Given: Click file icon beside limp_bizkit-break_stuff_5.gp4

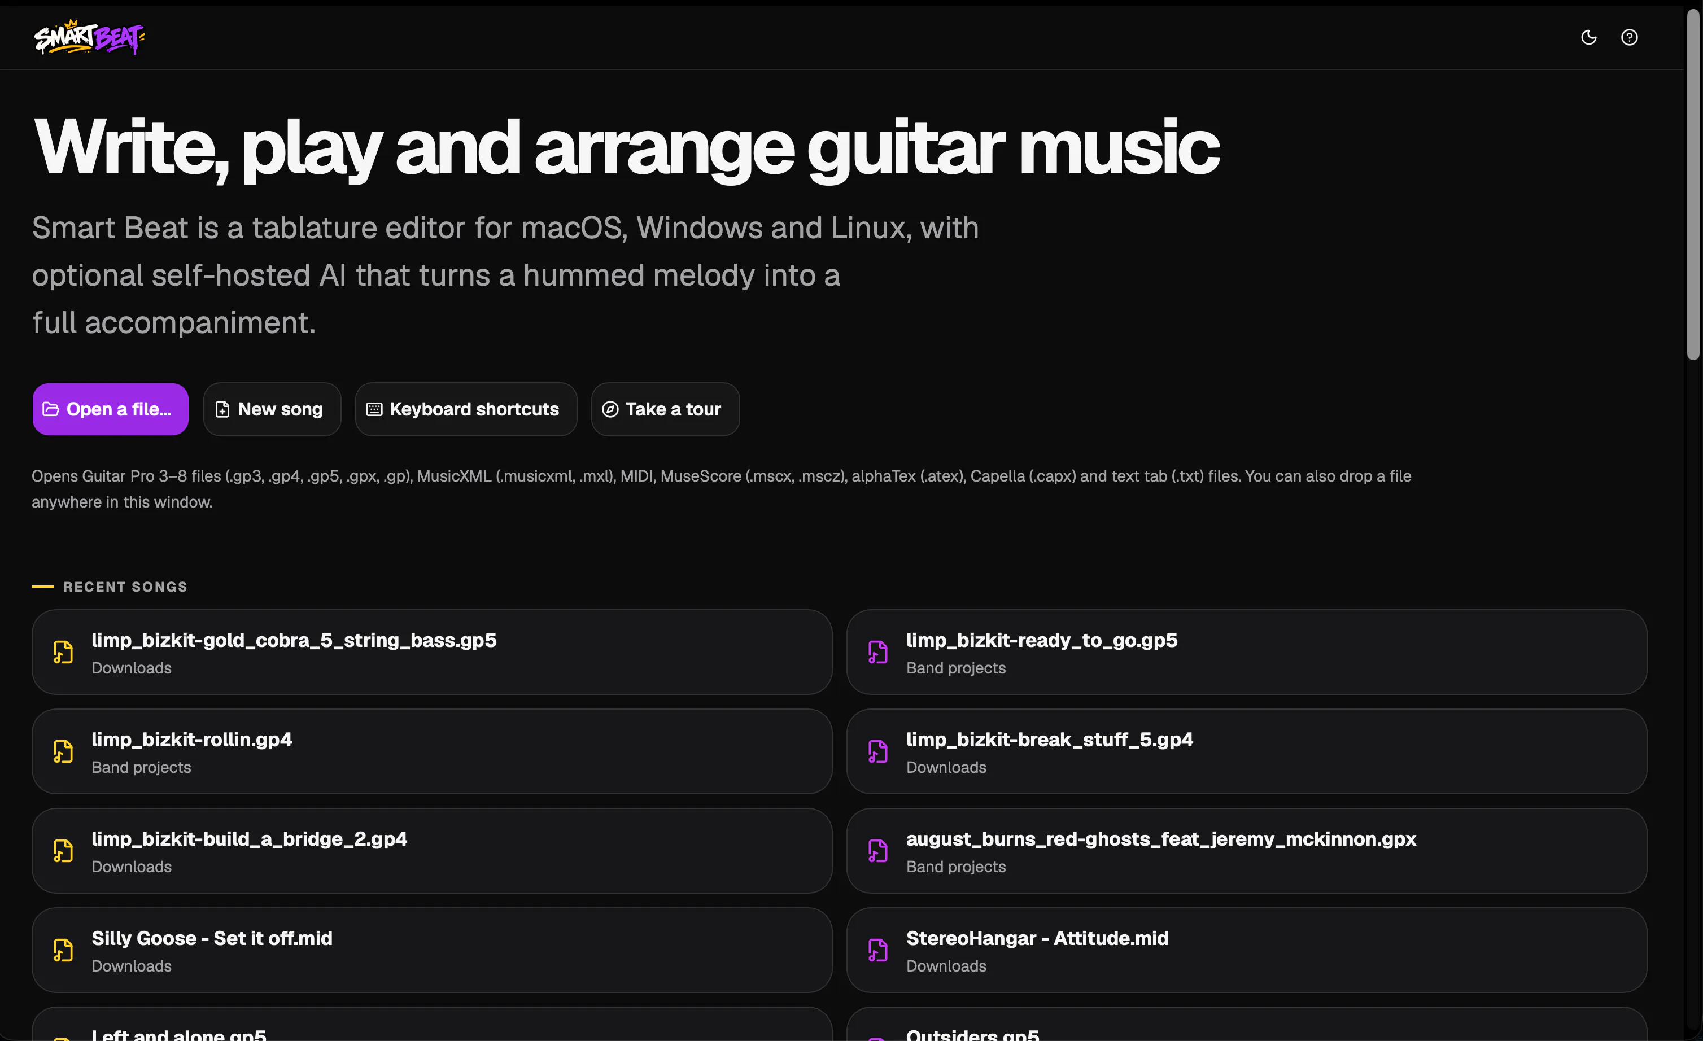Looking at the screenshot, I should [878, 751].
